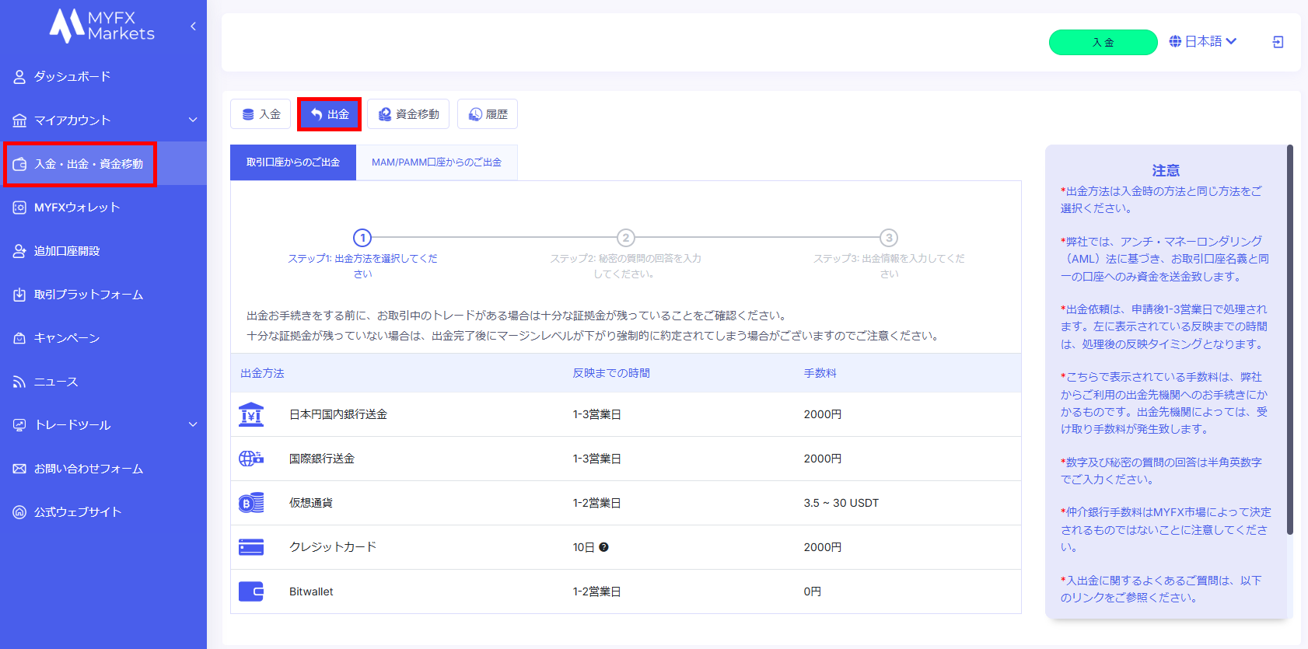The image size is (1308, 649).
Task: Click the globe icon beside 日本語
Action: click(1175, 41)
